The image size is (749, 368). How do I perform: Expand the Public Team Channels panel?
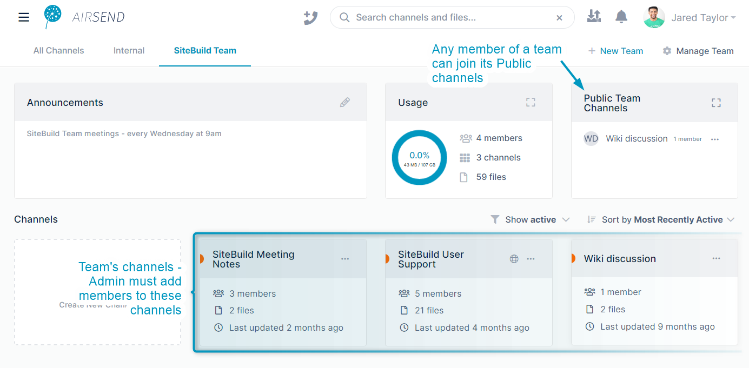[716, 103]
